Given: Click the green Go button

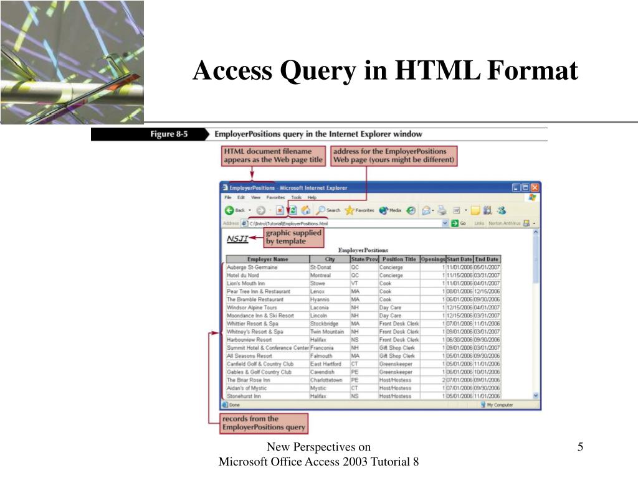Looking at the screenshot, I should coord(459,223).
